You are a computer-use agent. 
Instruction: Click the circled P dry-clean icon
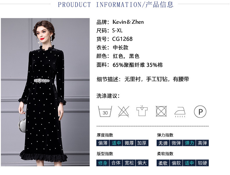(x=200, y=112)
